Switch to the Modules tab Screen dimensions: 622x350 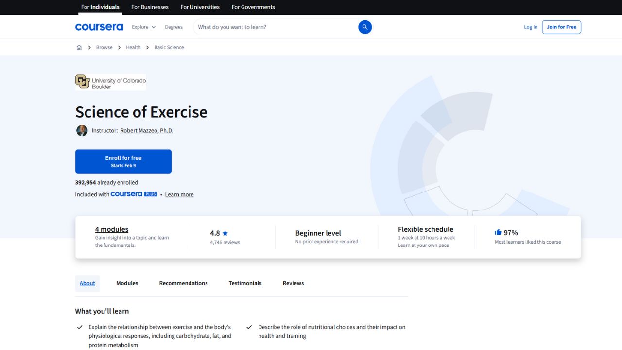tap(127, 283)
